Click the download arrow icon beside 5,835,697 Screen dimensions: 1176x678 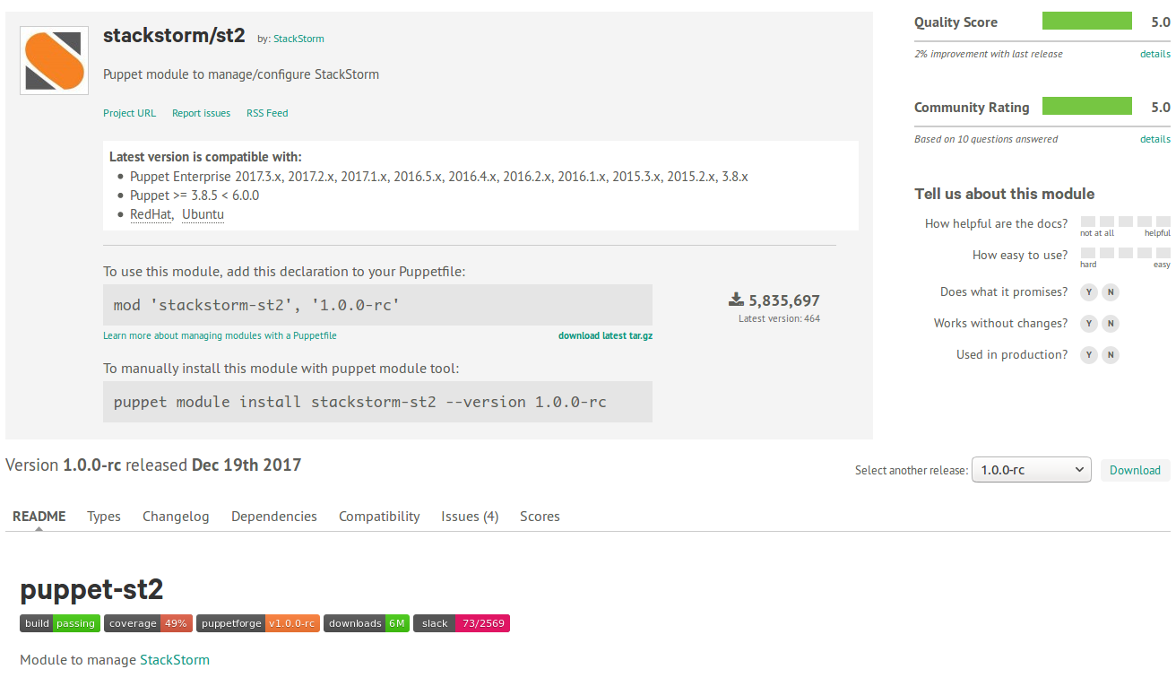737,300
